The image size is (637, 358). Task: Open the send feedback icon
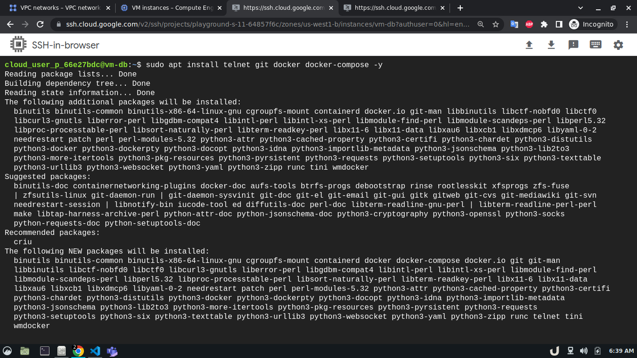point(573,45)
